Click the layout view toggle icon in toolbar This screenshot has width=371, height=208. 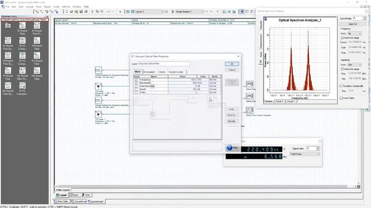pyautogui.click(x=242, y=12)
